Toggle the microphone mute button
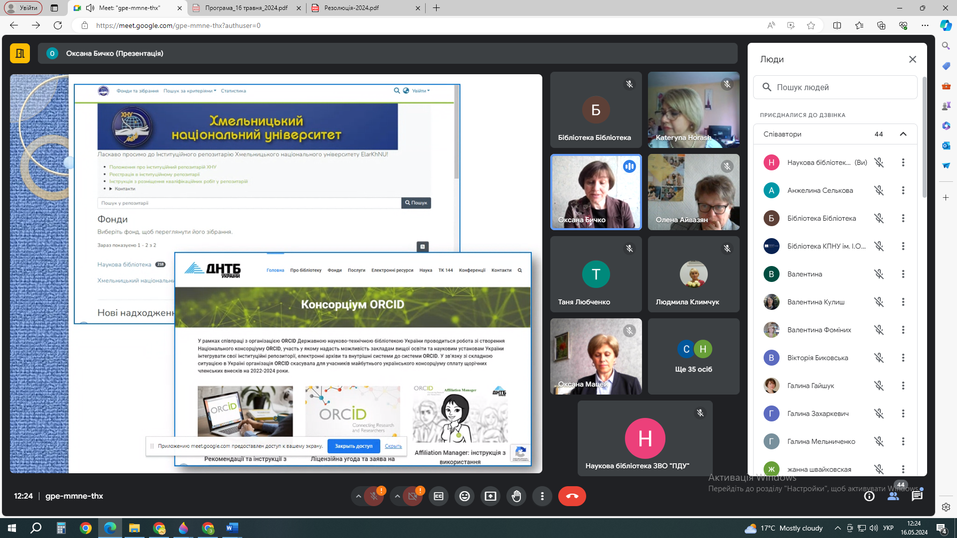 (x=373, y=496)
